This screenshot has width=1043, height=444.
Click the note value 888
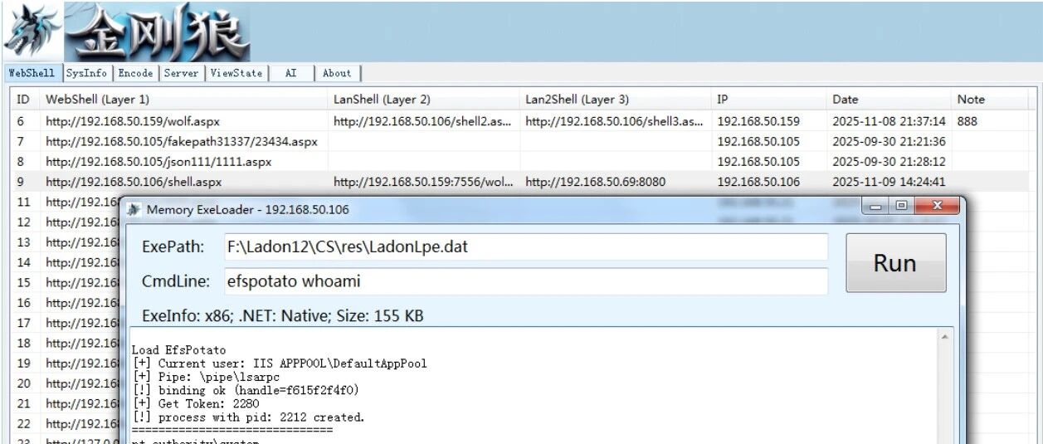tap(968, 121)
